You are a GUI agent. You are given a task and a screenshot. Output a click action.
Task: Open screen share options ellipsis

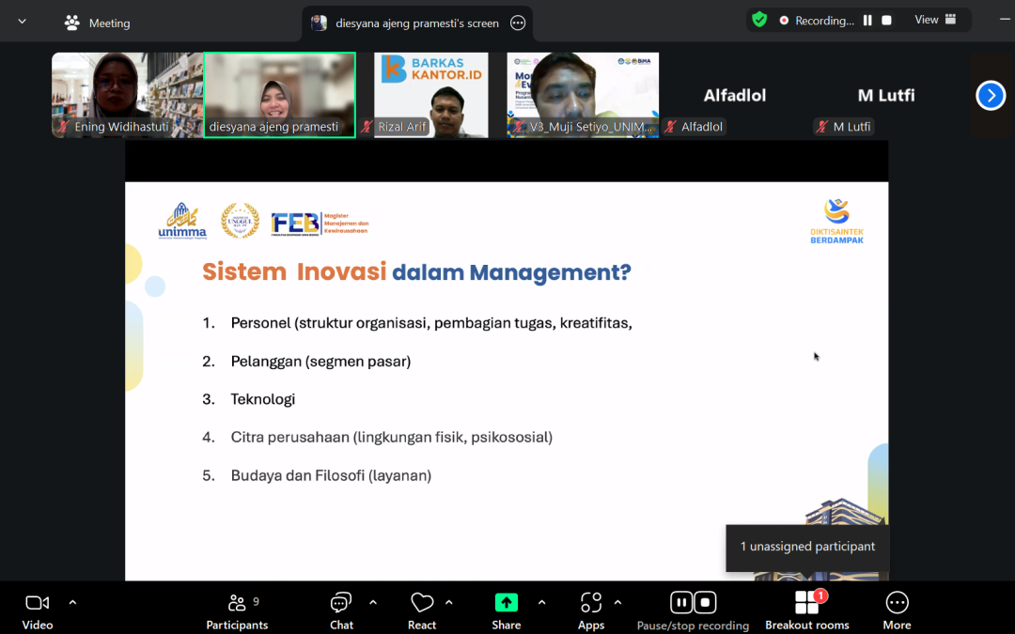[x=518, y=23]
